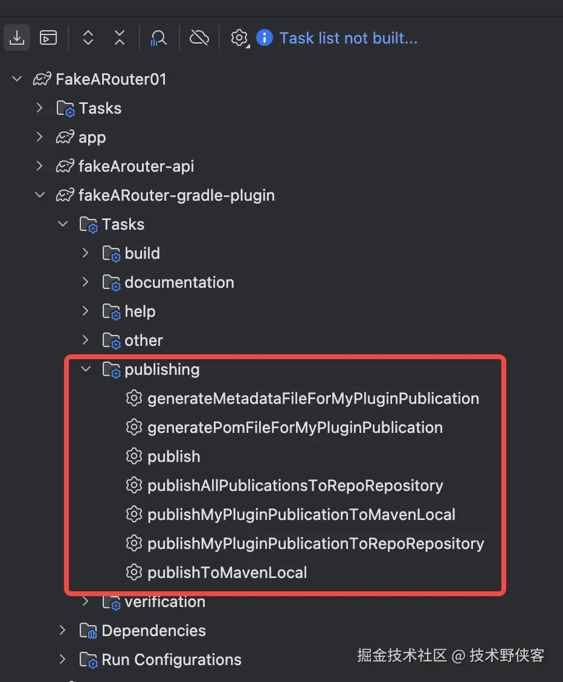Select the generatePomFileForMyPluginPublication task

click(x=295, y=427)
